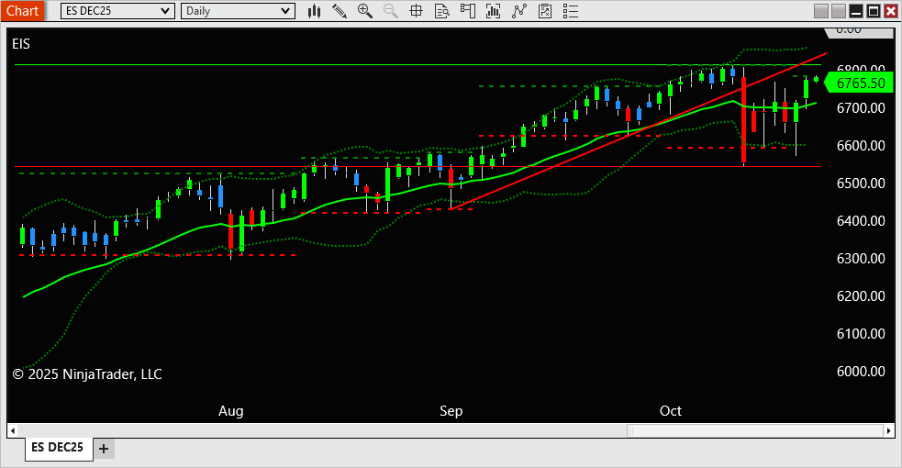Image resolution: width=902 pixels, height=468 pixels.
Task: Click the 6600.00 price axis label
Action: pyautogui.click(x=861, y=146)
